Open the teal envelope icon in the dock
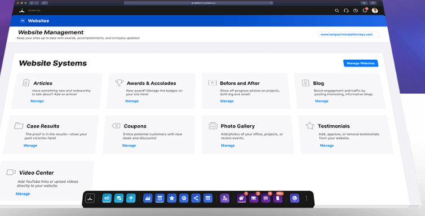Image resolution: width=425 pixels, height=216 pixels. [x=119, y=199]
